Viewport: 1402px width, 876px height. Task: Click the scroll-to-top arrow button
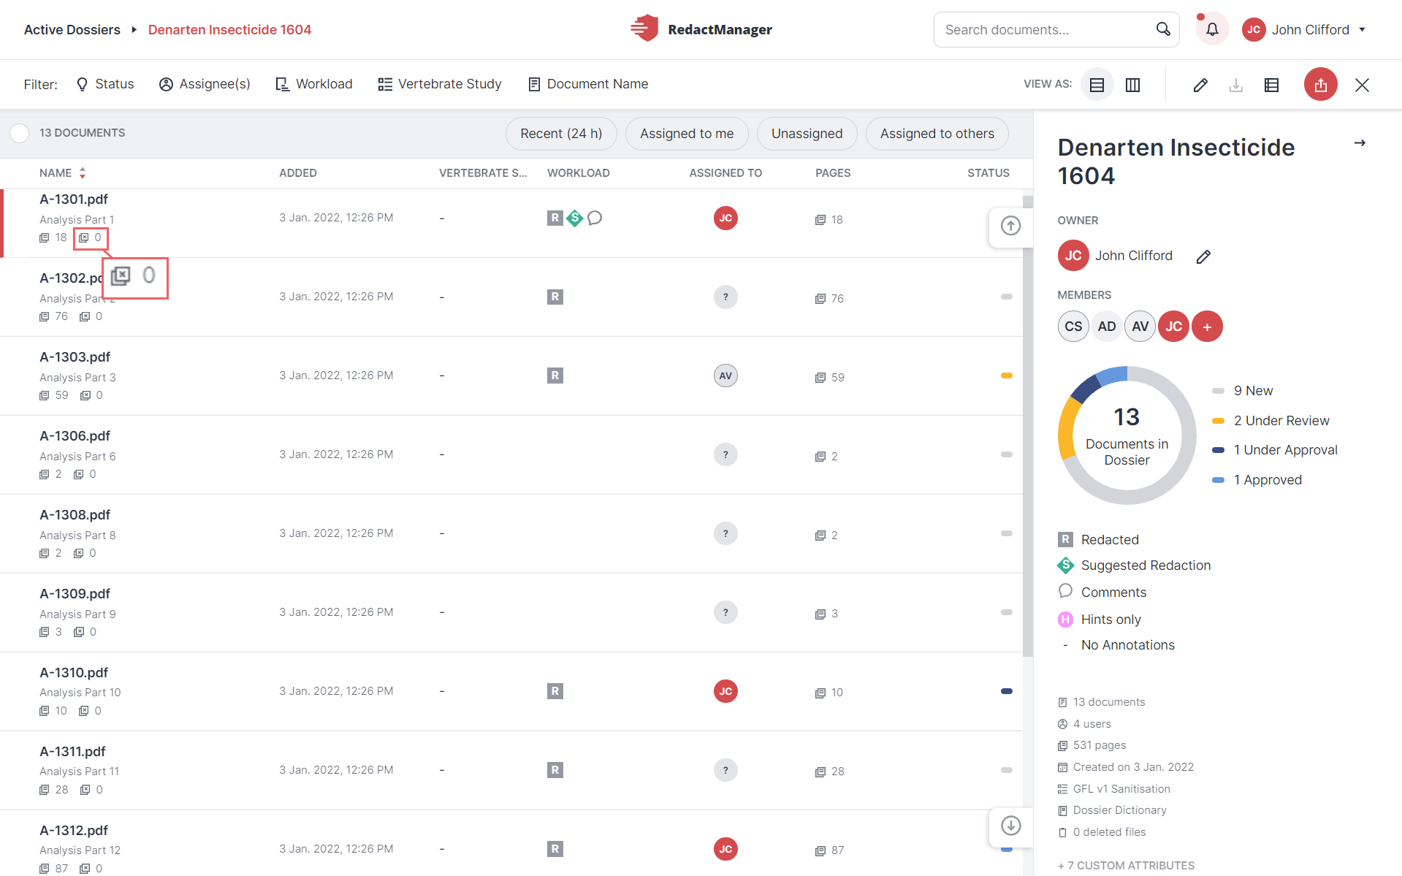(x=1010, y=226)
